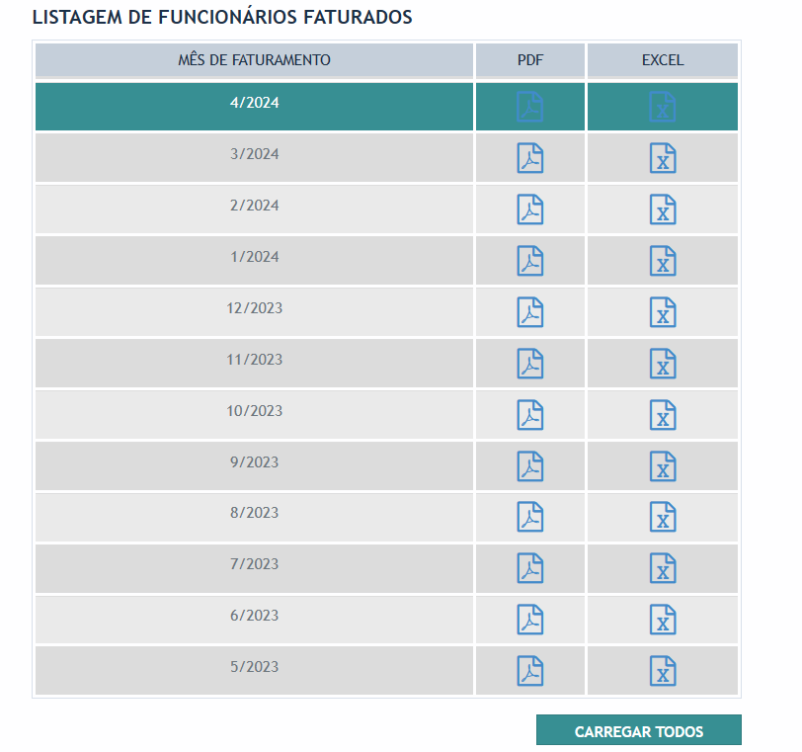Click the PDF column header
Image resolution: width=802 pixels, height=752 pixels.
(529, 60)
